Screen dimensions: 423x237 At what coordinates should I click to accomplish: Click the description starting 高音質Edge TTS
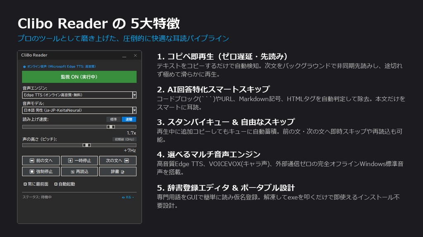[x=280, y=168]
